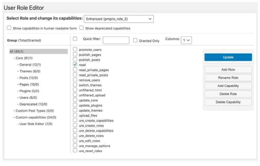260x166 pixels.
Task: Tick the select-all checkbox beside Quick filter
Action: coord(75,39)
